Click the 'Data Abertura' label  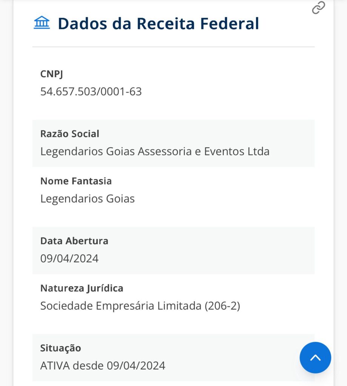74,241
